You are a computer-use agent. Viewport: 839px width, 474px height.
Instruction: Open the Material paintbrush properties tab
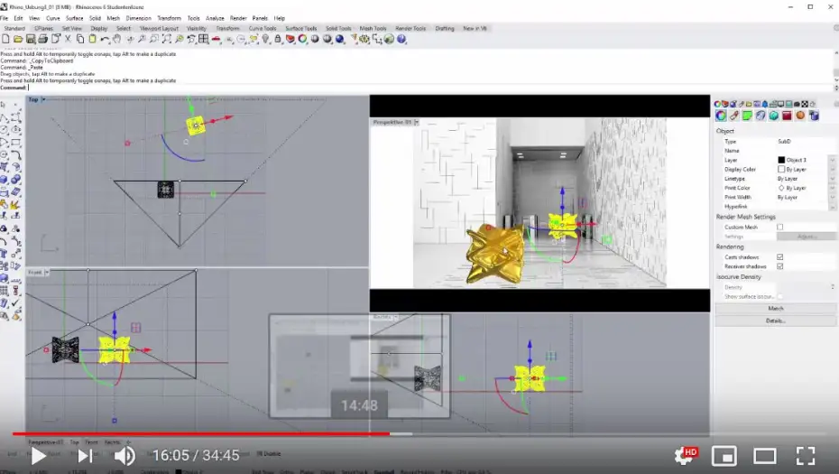click(734, 116)
